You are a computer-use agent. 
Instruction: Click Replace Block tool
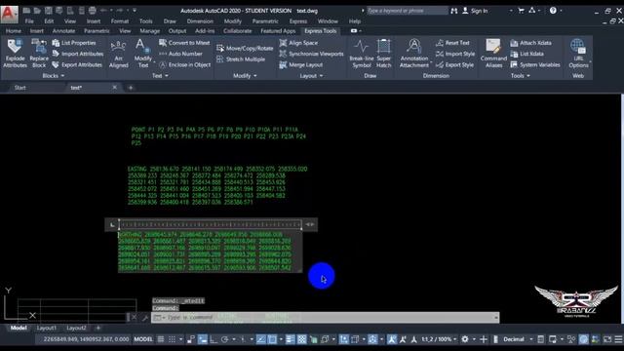[x=39, y=54]
